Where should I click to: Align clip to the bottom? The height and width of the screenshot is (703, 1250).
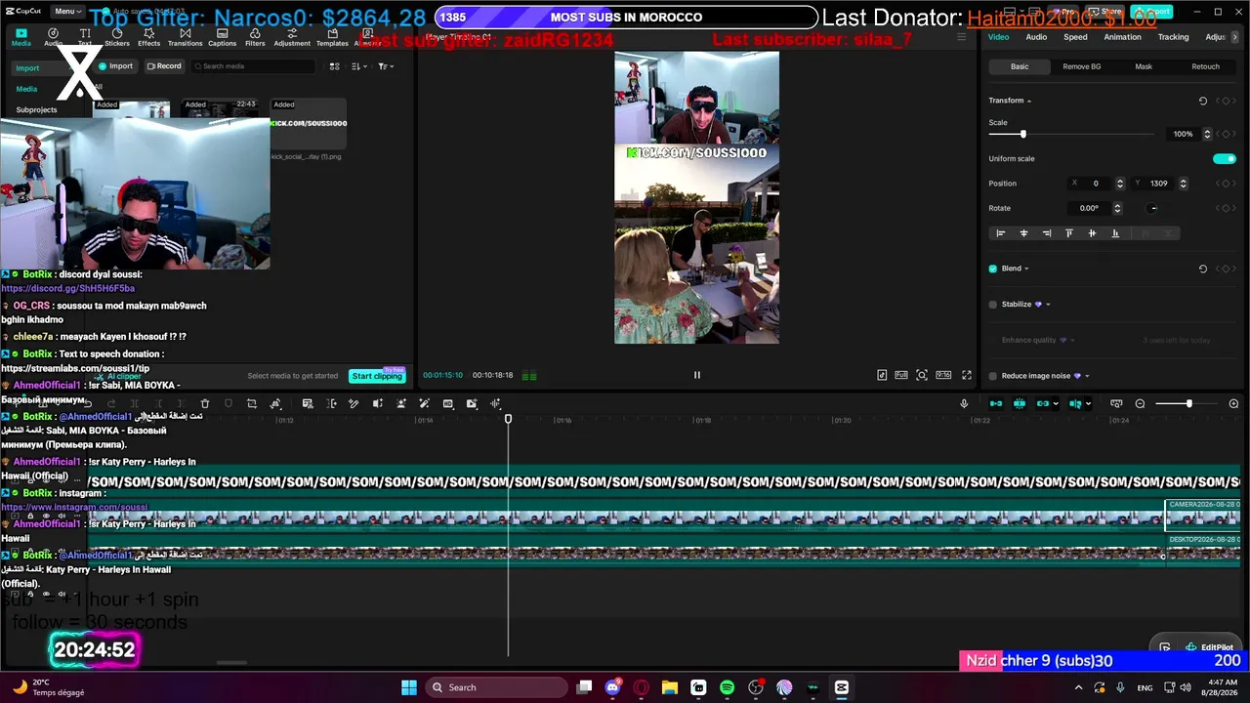1115,233
